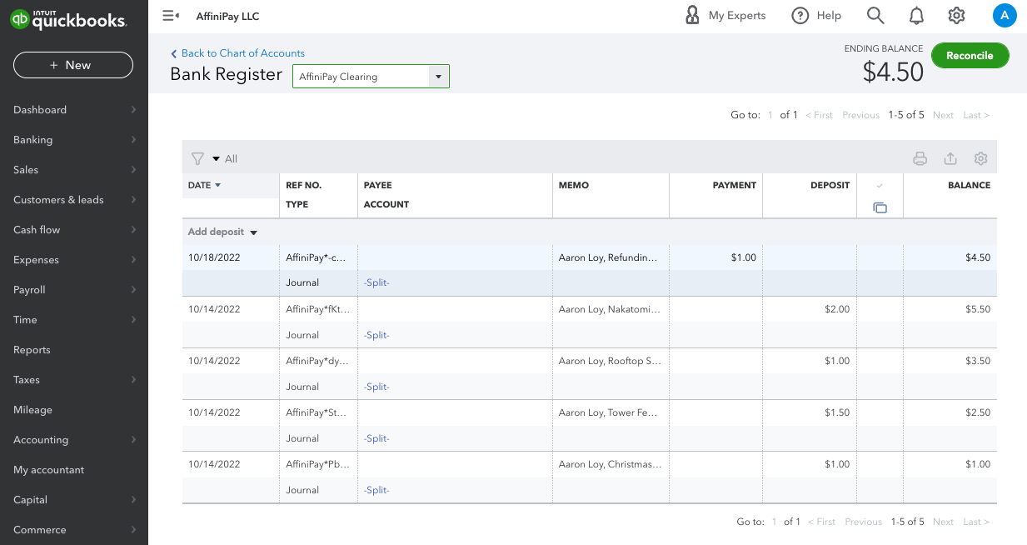Click the New button in the sidebar
The width and height of the screenshot is (1027, 545).
click(x=73, y=65)
